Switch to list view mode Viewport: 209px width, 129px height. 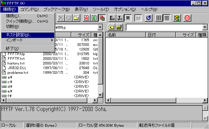[x=159, y=18]
